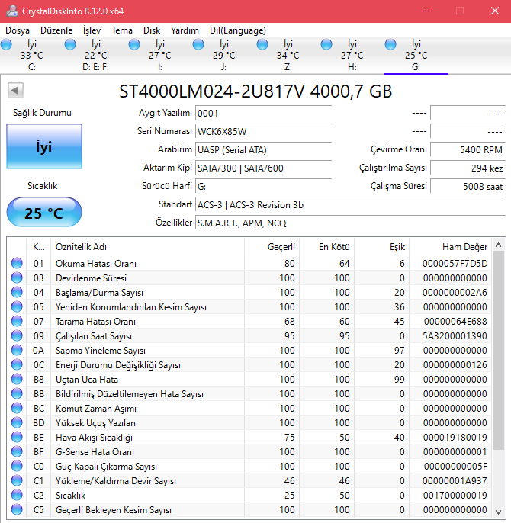
Task: Click the Eşik column header
Action: point(381,247)
